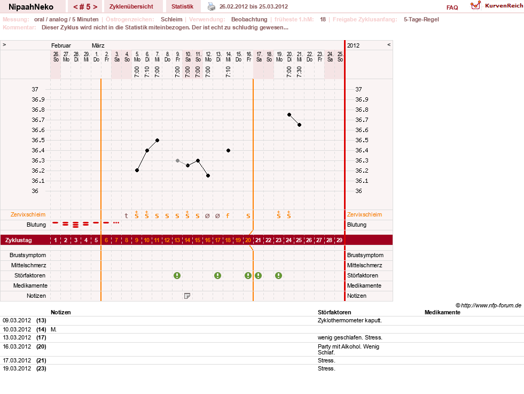Click the '5-Tage-Regel' value
Viewport: 524px width, 394px height.
pyautogui.click(x=421, y=19)
